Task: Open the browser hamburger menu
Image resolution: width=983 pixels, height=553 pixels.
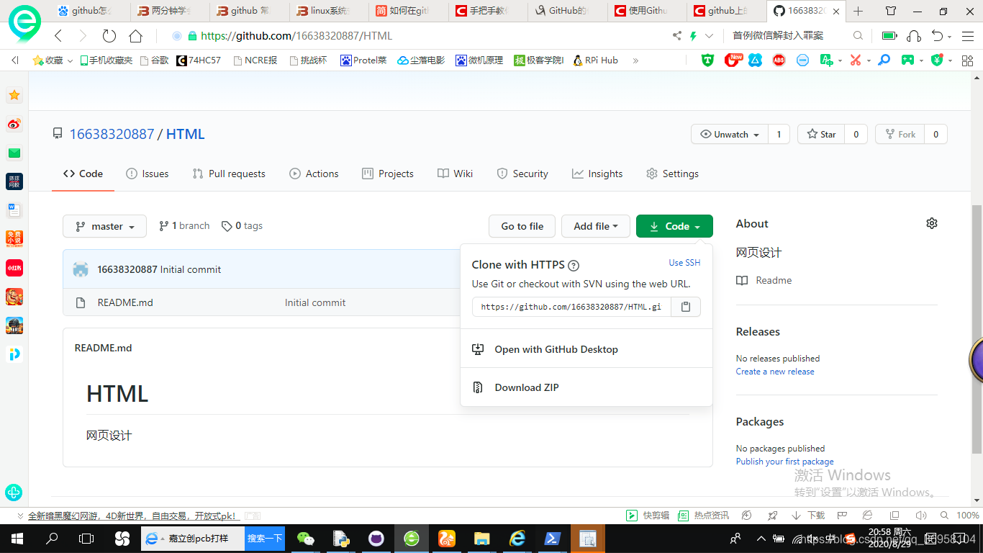Action: pos(966,35)
